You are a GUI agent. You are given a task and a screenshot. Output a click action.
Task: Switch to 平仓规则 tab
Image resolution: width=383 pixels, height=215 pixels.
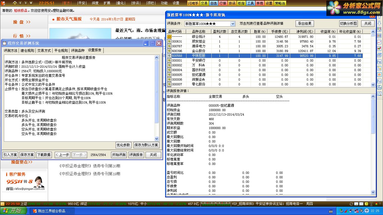tap(61, 51)
